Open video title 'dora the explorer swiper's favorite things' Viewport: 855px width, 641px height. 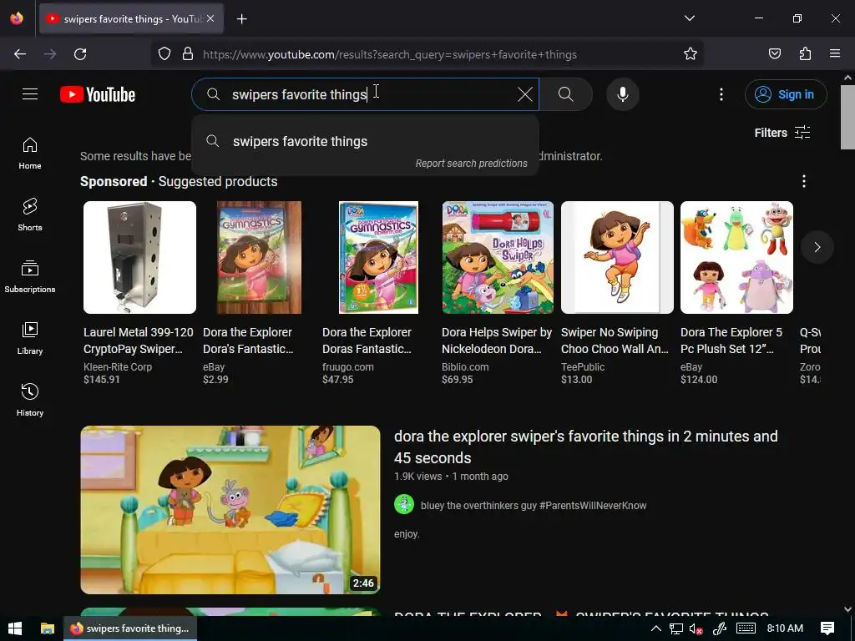point(585,447)
